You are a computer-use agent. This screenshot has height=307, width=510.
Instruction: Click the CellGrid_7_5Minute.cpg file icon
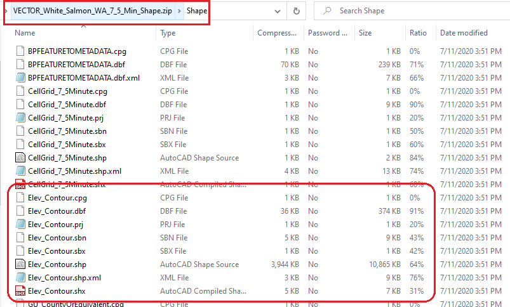(x=20, y=91)
